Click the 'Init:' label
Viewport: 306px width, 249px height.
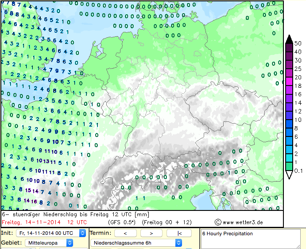[7, 233]
